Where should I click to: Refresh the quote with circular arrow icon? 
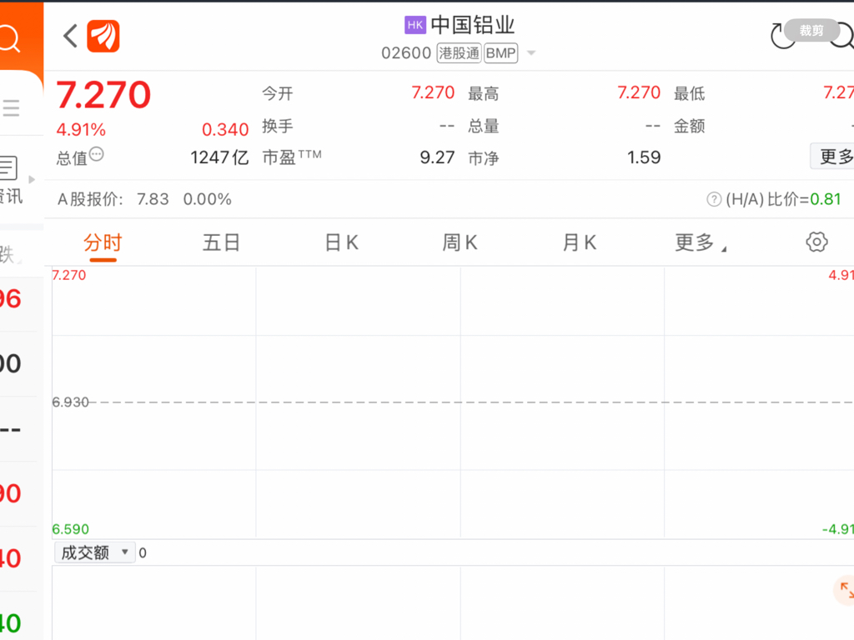(x=782, y=36)
